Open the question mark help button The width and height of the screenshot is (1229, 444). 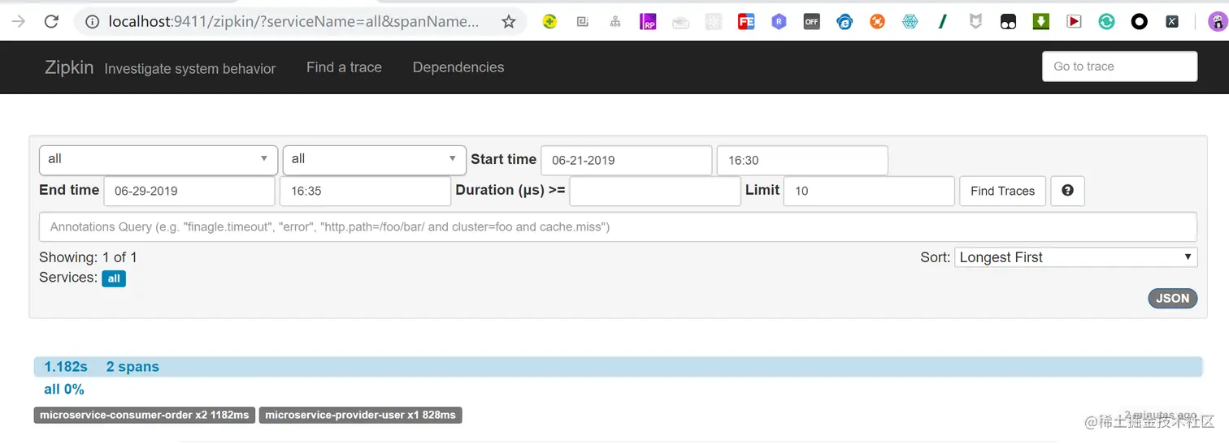tap(1067, 191)
